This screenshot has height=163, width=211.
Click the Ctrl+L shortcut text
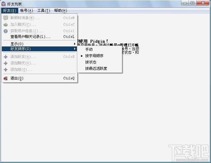pos(69,37)
